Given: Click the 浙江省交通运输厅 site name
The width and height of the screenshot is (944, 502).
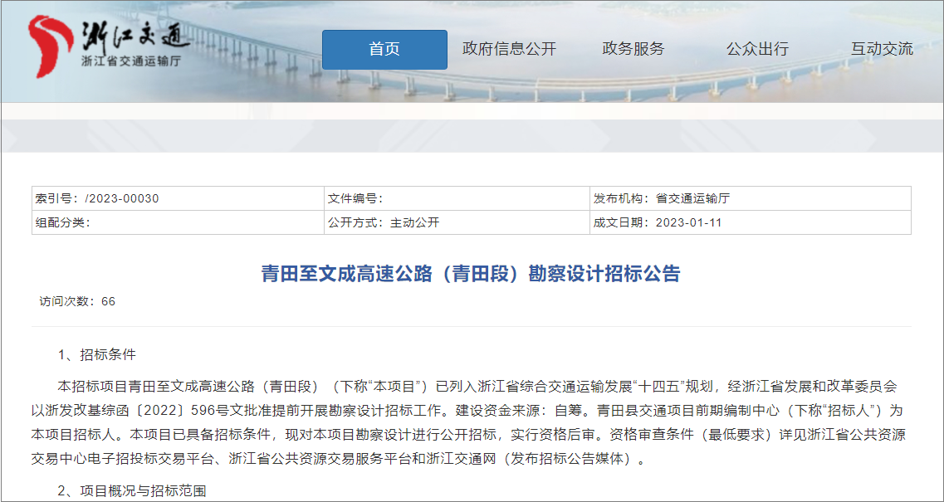Looking at the screenshot, I should (130, 61).
